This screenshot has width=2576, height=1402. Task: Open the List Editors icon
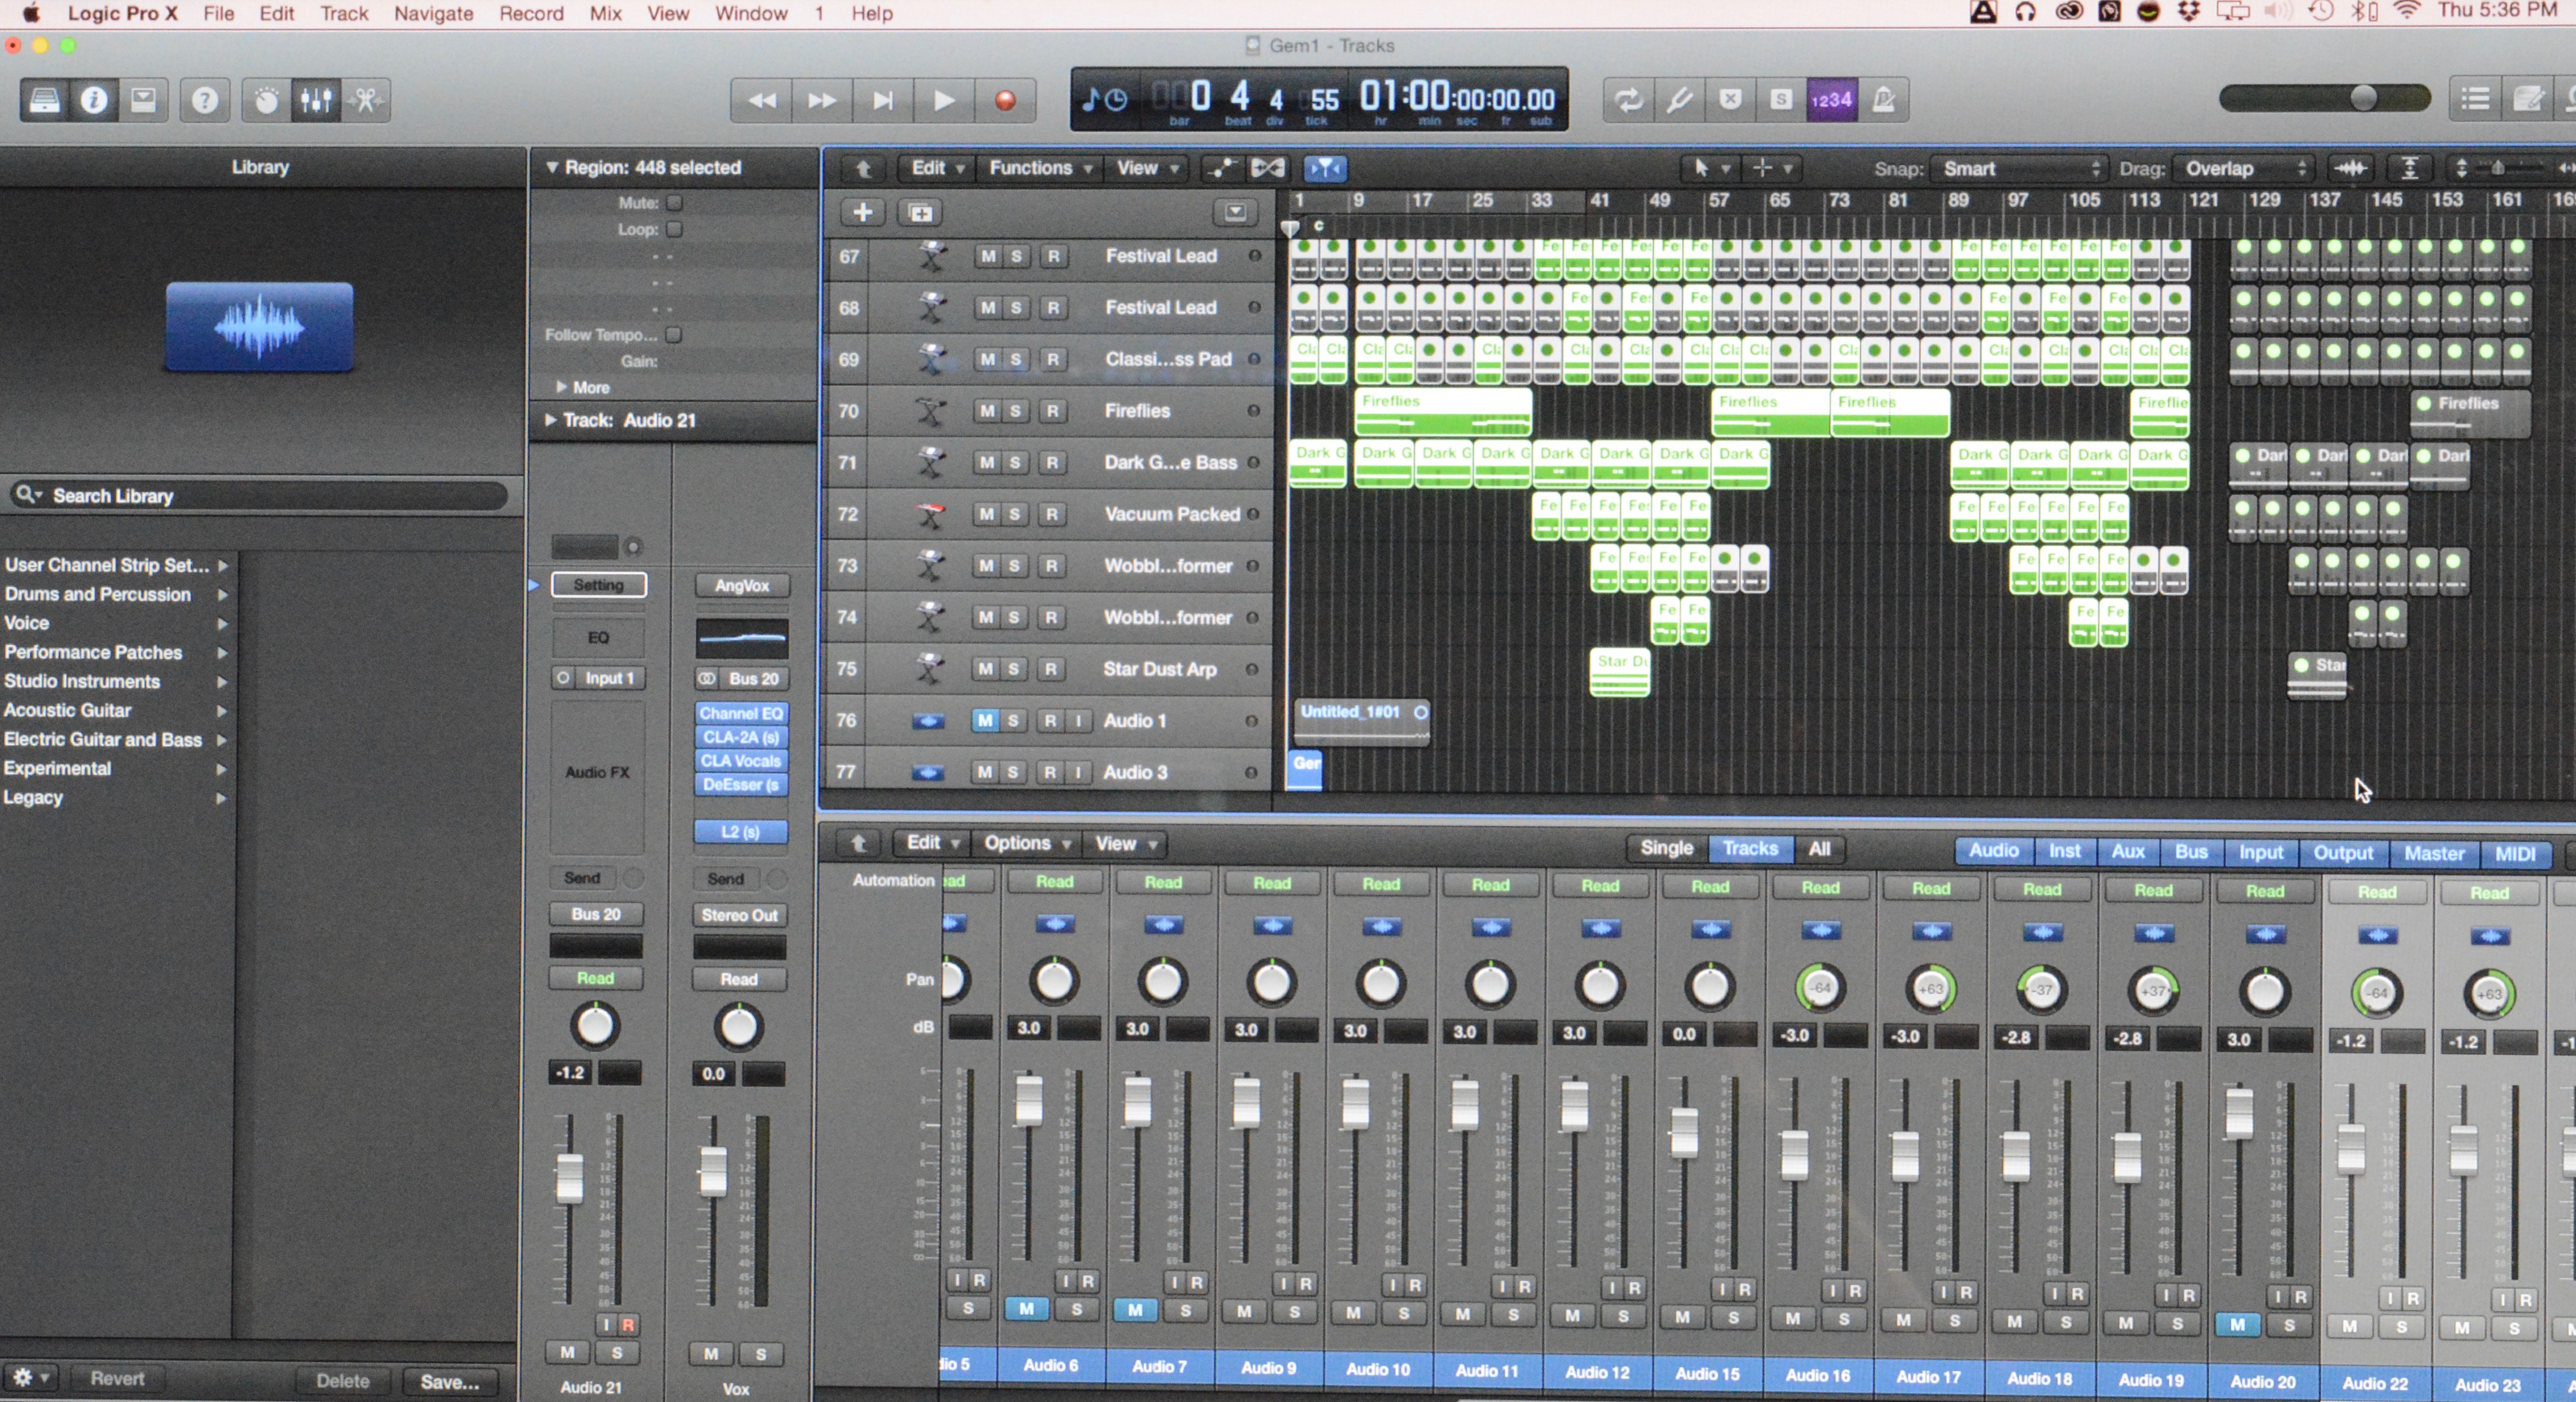pyautogui.click(x=2475, y=99)
